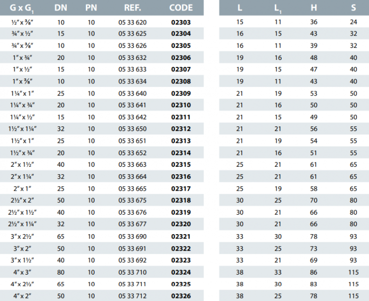Viewport: 369px width, 301px height.
Task: Select reference number 05 33 620
Action: click(x=133, y=22)
